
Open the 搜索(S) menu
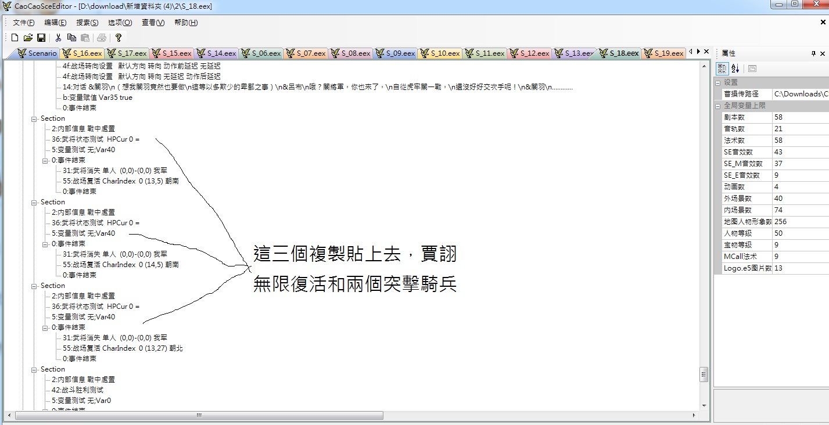point(87,23)
